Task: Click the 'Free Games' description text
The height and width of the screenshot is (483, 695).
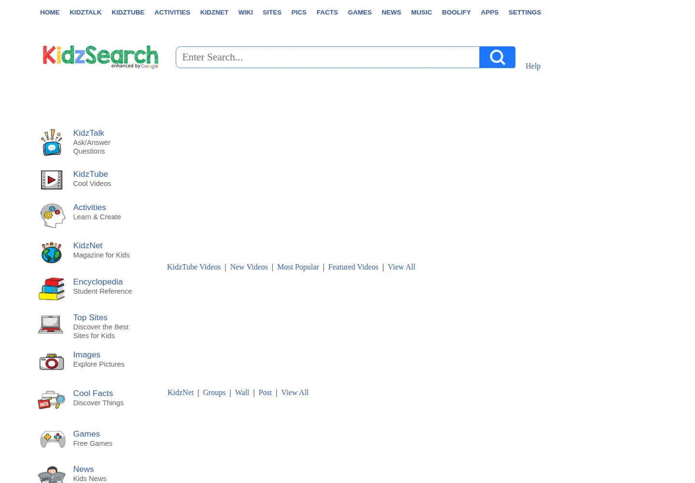Action: click(x=93, y=443)
